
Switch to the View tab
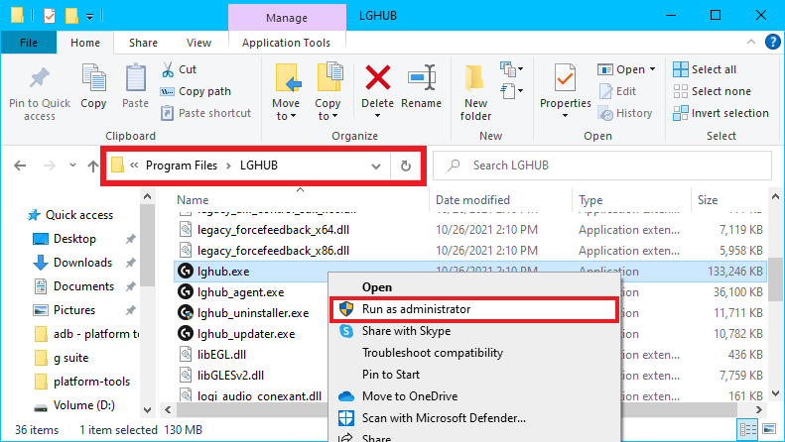coord(198,43)
